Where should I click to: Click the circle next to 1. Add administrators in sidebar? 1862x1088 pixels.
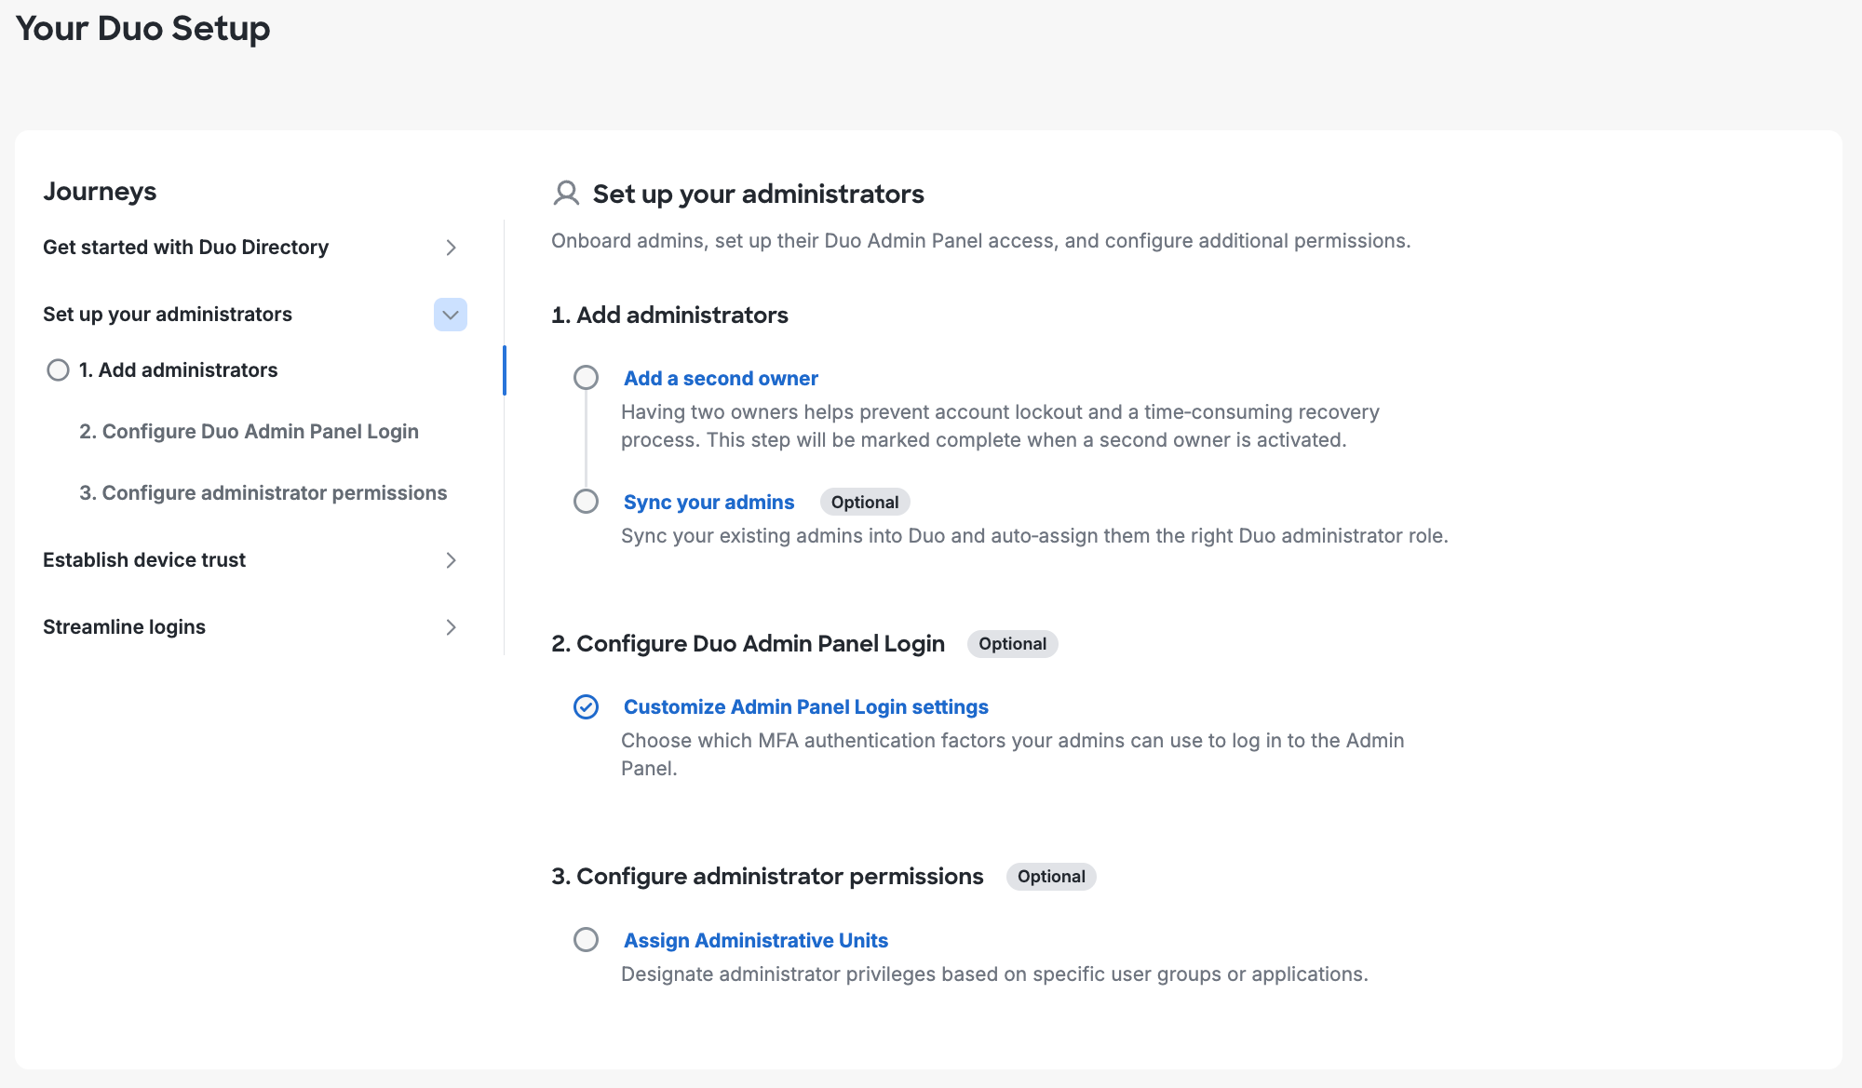58,369
